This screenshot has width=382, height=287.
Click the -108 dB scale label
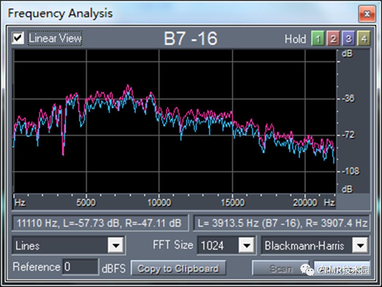tap(350, 171)
